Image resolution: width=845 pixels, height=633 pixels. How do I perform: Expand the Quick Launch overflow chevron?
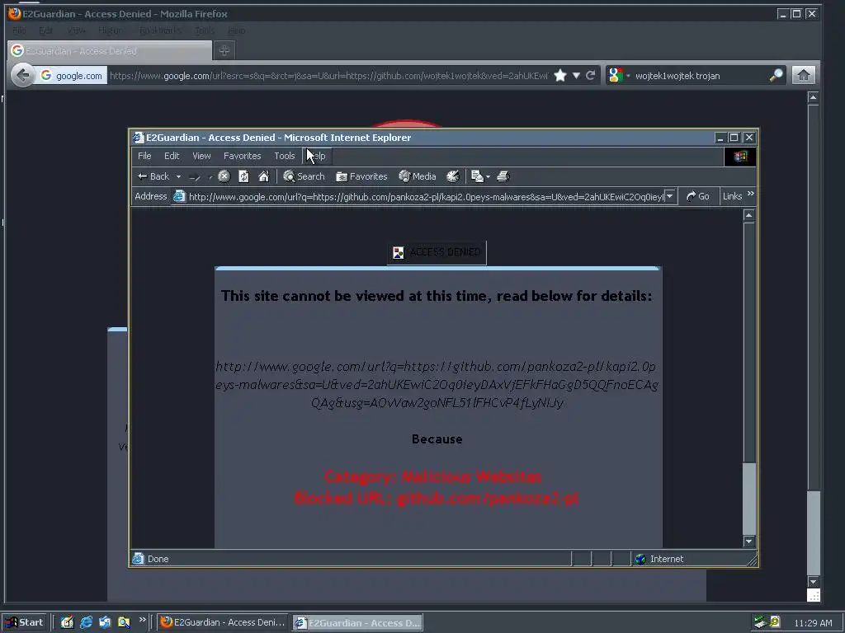[142, 620]
